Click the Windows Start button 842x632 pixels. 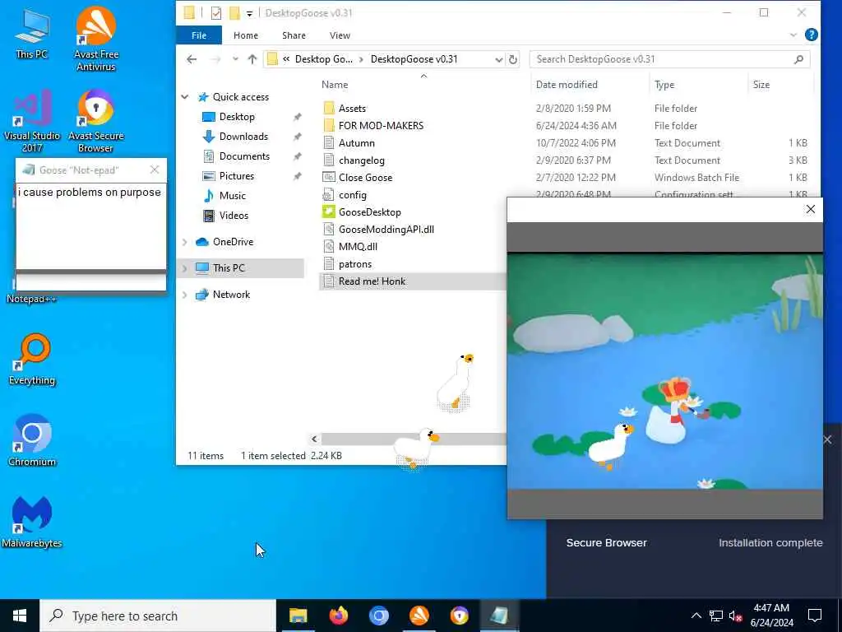(x=20, y=616)
